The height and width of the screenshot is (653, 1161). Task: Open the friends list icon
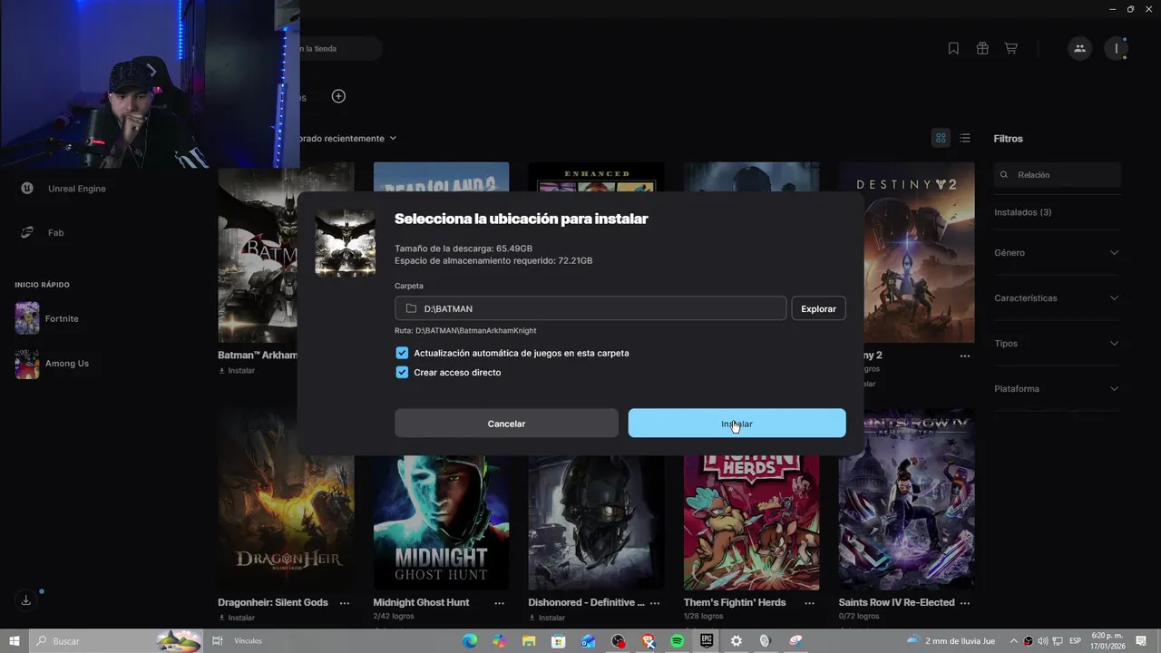pyautogui.click(x=1079, y=48)
